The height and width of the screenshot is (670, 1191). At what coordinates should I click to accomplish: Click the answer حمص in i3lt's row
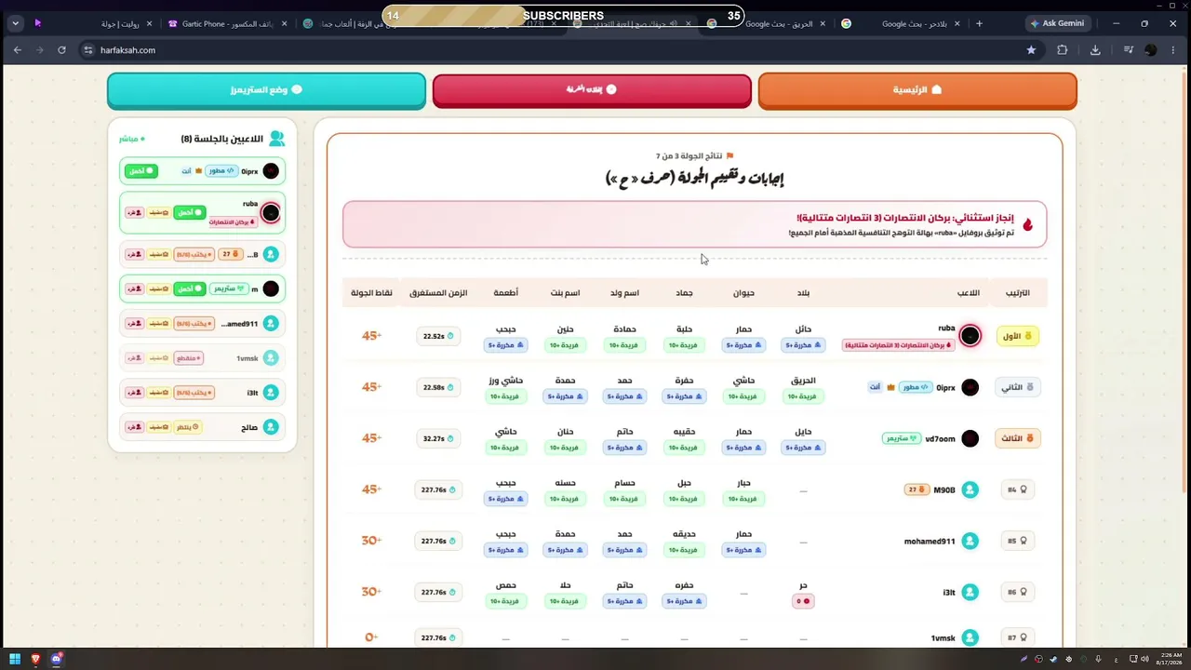pos(506,585)
